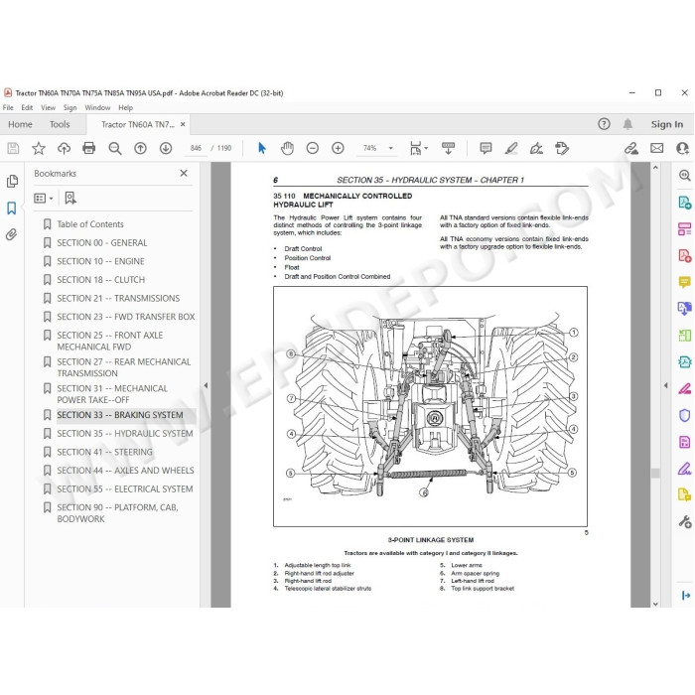Open the Edit menu
Image resolution: width=695 pixels, height=695 pixels.
27,107
